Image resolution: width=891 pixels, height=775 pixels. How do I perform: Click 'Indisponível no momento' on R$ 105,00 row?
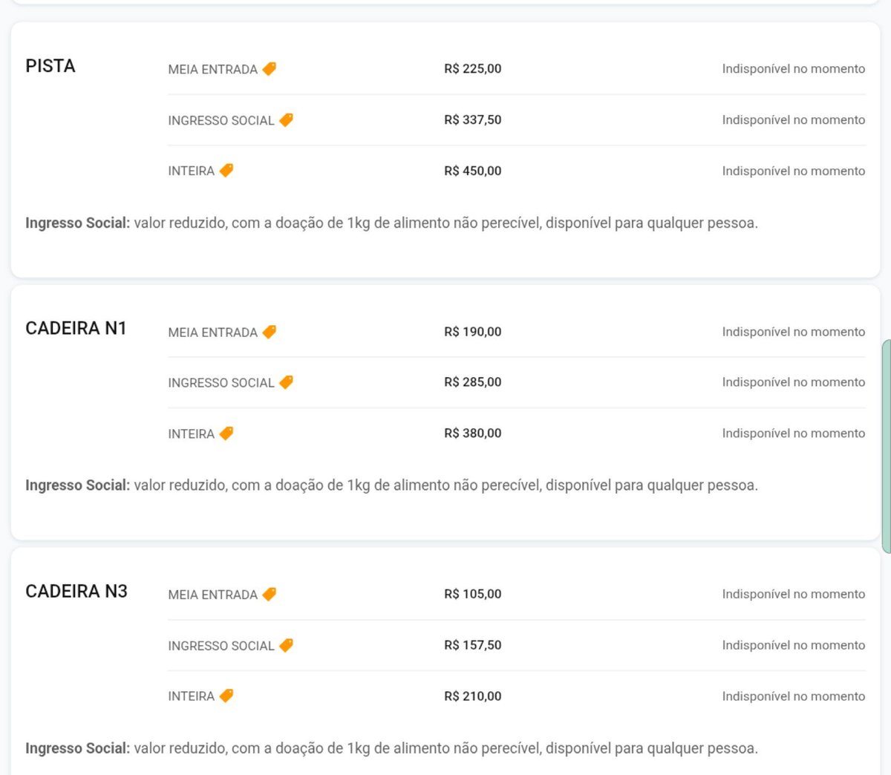(794, 594)
